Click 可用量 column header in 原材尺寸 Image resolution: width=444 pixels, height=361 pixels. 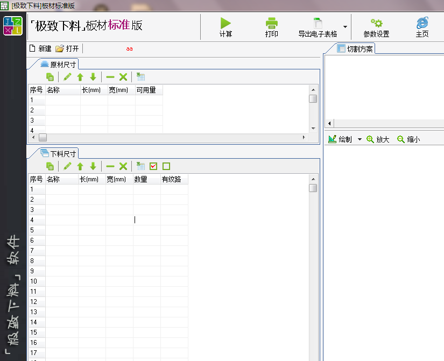click(149, 90)
